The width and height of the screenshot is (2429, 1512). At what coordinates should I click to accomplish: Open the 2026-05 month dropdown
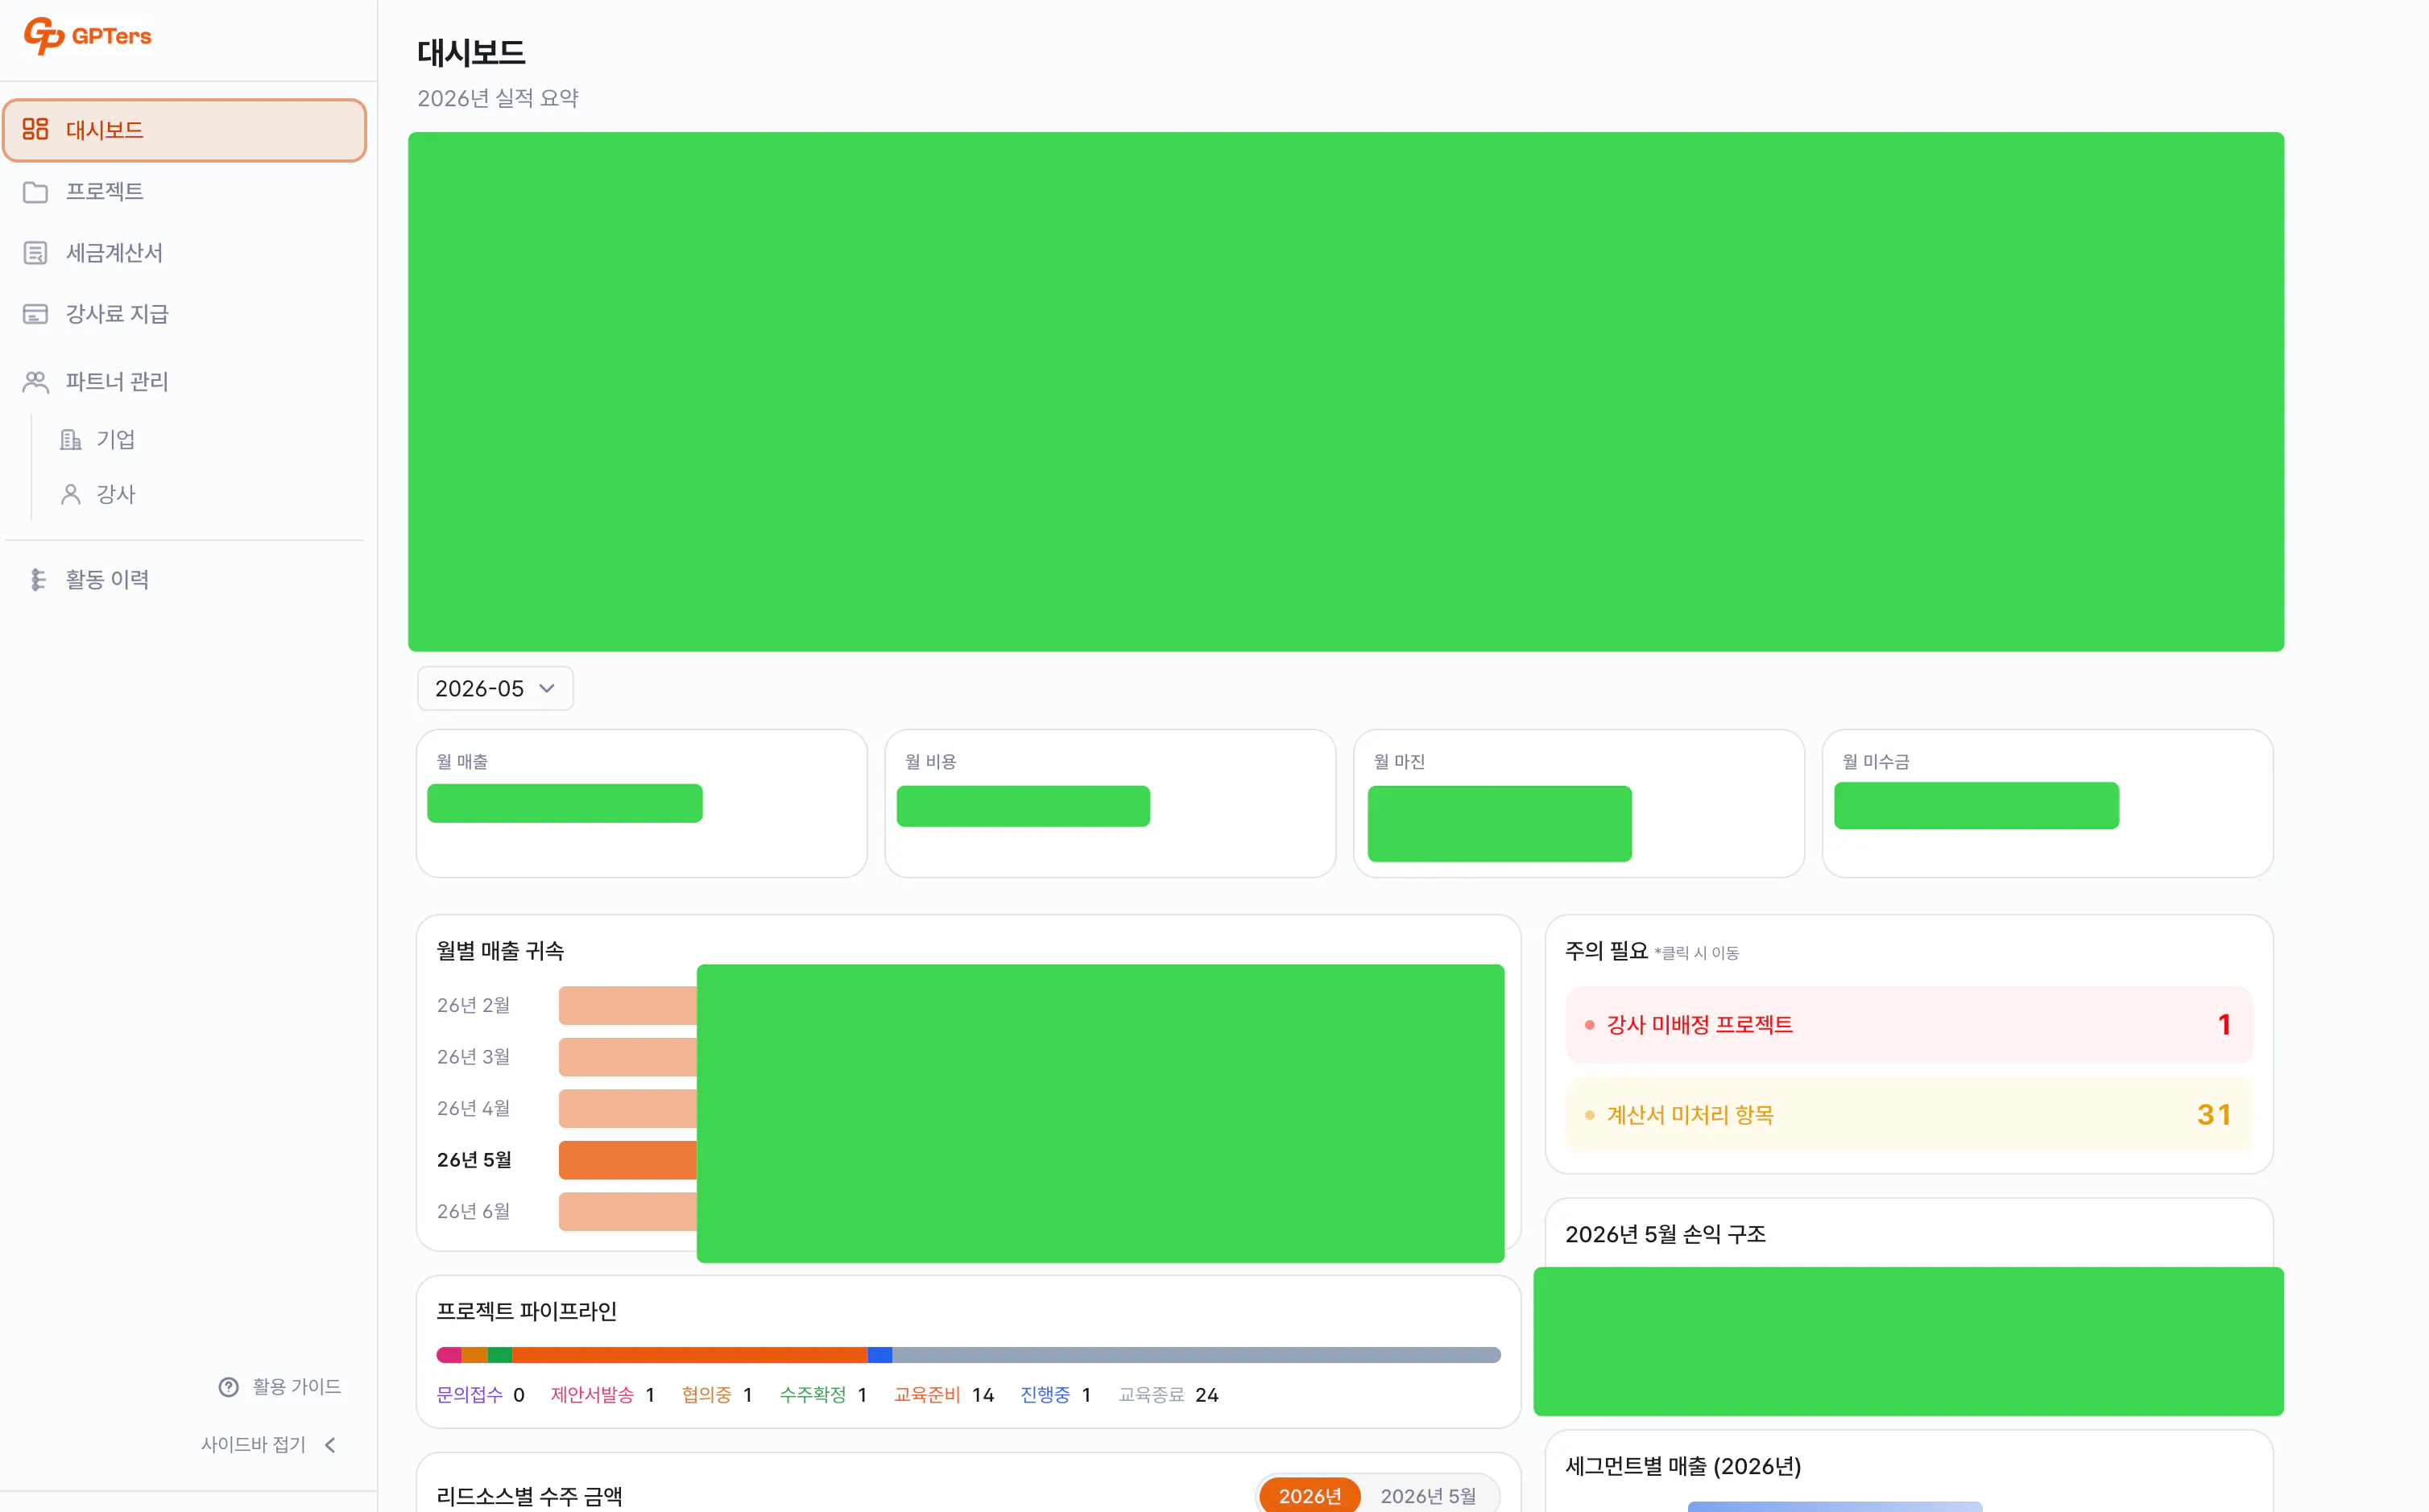(x=495, y=688)
